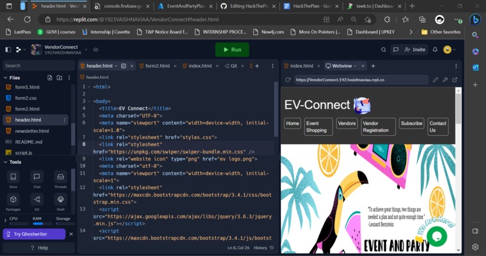Open History in the editor status bar
This screenshot has height=256, width=486.
pos(264,248)
